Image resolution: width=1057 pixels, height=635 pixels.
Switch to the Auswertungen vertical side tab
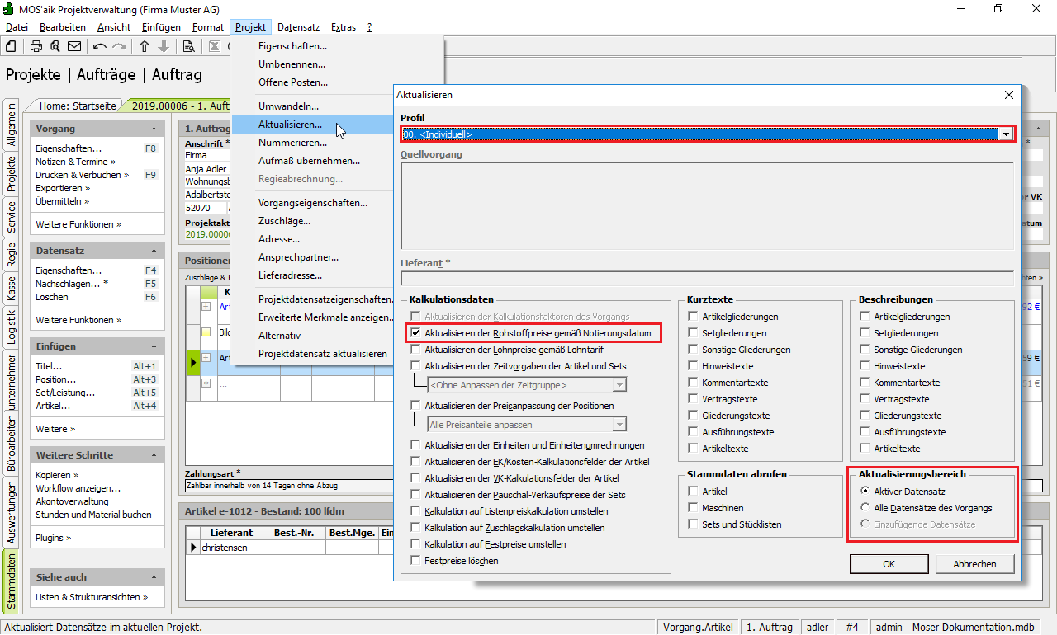click(12, 513)
